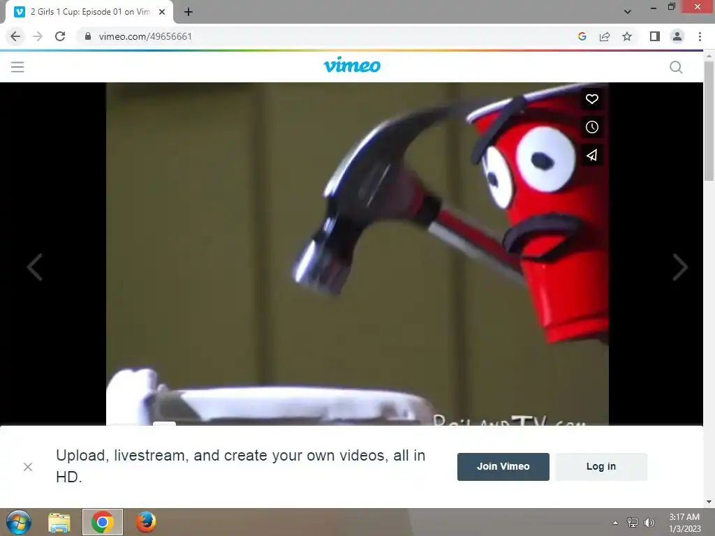Open a new browser tab

[x=189, y=12]
